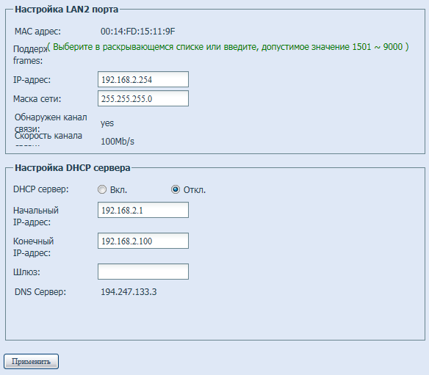Select the Откл. radio to disable DHCP
The image size is (429, 375).
tap(176, 189)
